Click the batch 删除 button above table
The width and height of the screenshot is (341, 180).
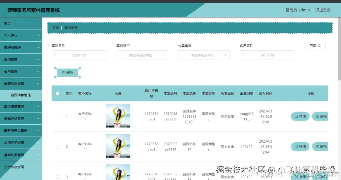(x=68, y=72)
